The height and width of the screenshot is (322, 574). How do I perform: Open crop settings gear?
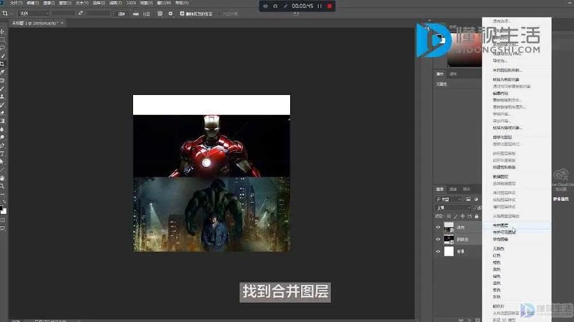point(170,14)
